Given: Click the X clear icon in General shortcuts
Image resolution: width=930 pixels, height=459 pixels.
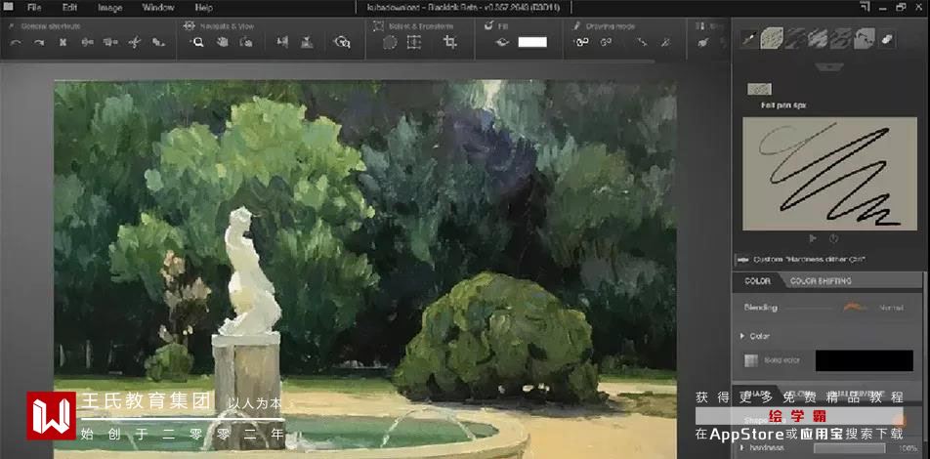Looking at the screenshot, I should [x=63, y=43].
